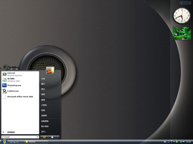This screenshot has height=144, width=193.
Task: Click the network globe tray icon
Action: click(x=181, y=142)
